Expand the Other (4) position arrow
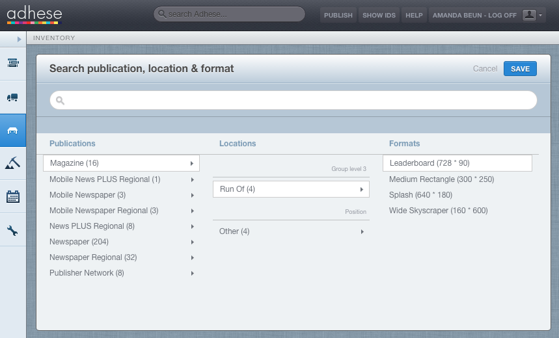The image size is (559, 338). click(x=362, y=232)
